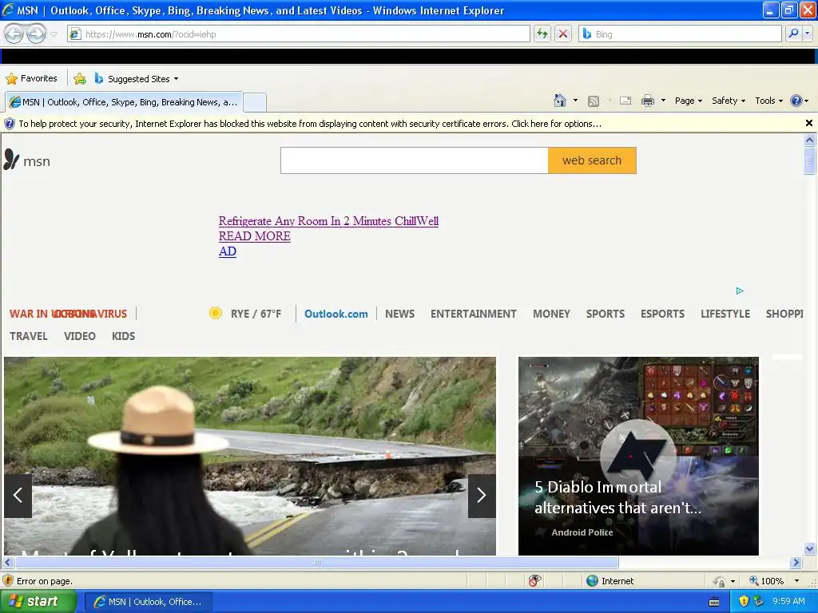
Task: Go to the TRAVEL section
Action: point(29,336)
